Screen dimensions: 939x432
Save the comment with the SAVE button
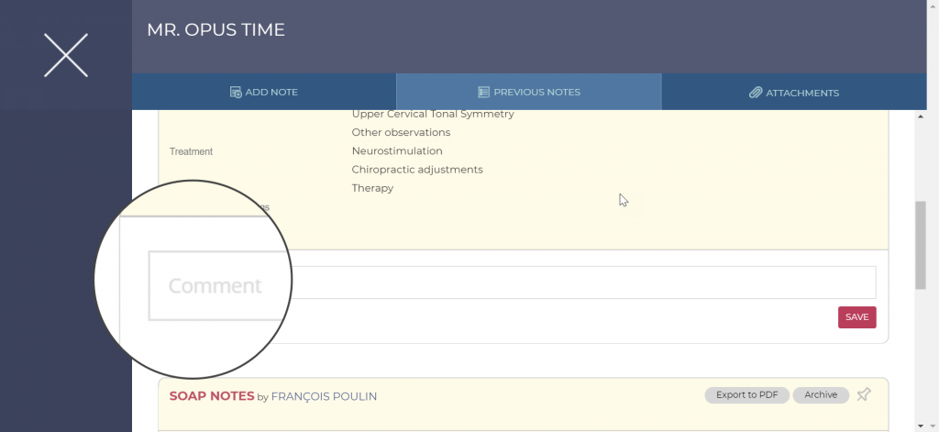(857, 317)
